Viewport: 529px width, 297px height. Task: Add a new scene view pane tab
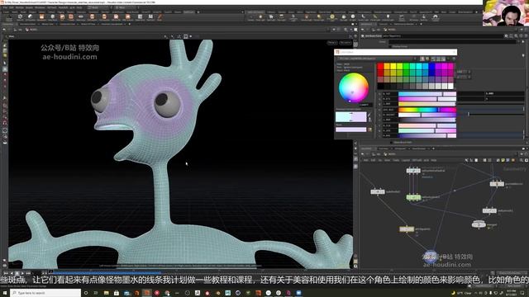130,24
